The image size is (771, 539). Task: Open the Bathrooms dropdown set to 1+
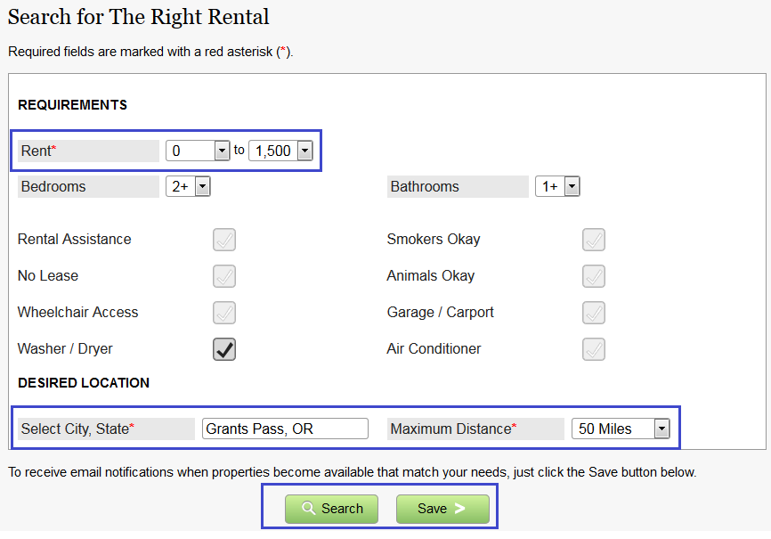coord(557,186)
